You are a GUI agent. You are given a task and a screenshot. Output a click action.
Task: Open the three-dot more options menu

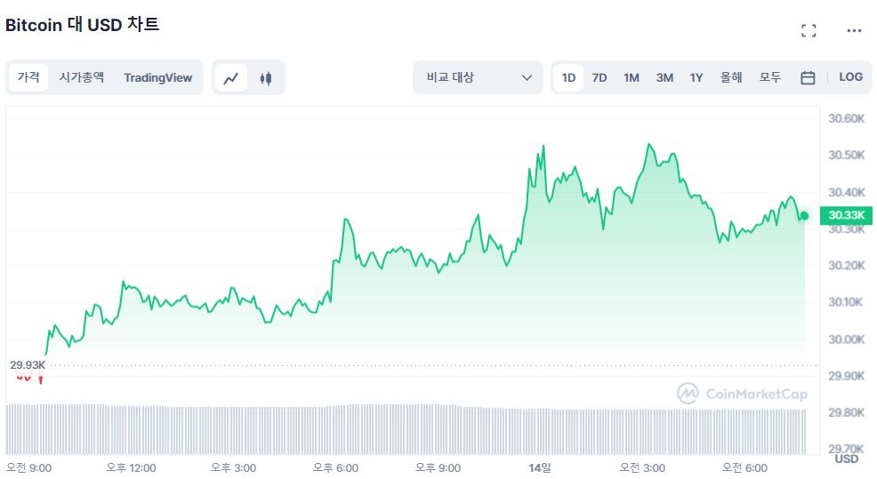854,30
